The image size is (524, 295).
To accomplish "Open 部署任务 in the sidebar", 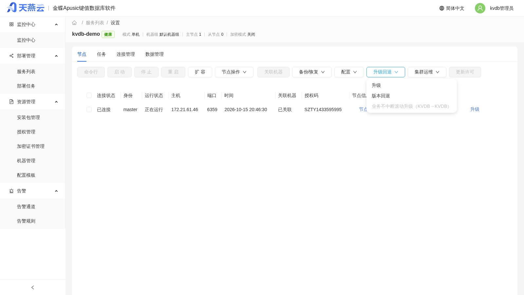I will pos(33,86).
